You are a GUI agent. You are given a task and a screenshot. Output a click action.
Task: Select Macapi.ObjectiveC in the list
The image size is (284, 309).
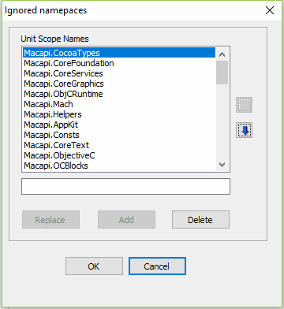tap(119, 155)
